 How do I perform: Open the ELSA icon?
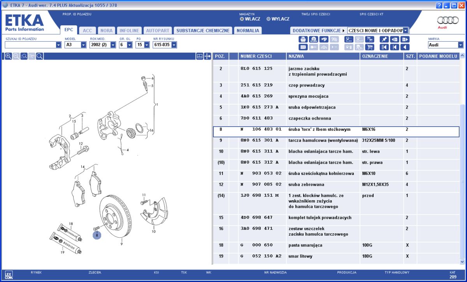click(x=349, y=39)
